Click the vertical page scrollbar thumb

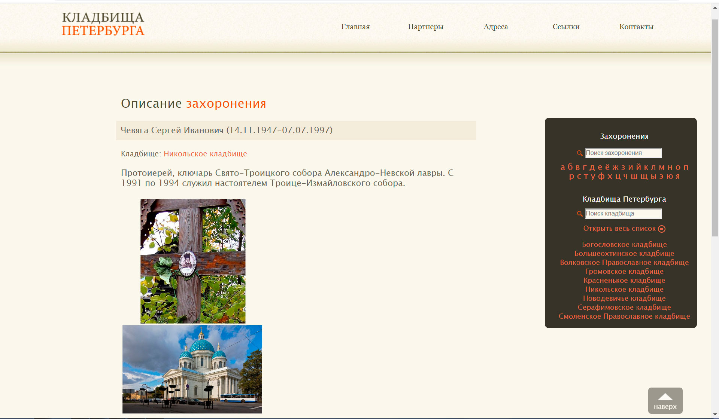[715, 127]
